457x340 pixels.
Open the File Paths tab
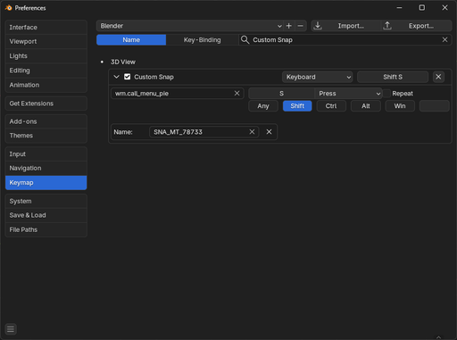coord(46,229)
